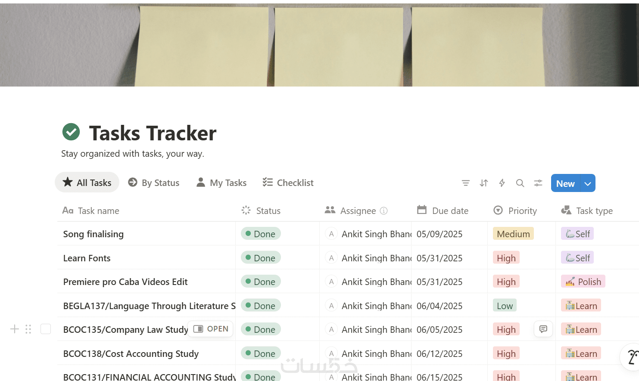Click the New button
Image resolution: width=639 pixels, height=381 pixels.
pyautogui.click(x=565, y=183)
